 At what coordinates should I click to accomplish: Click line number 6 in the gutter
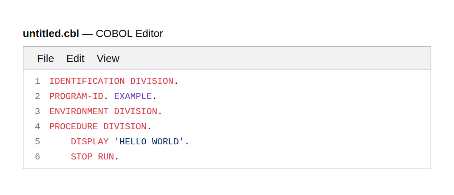click(x=37, y=157)
